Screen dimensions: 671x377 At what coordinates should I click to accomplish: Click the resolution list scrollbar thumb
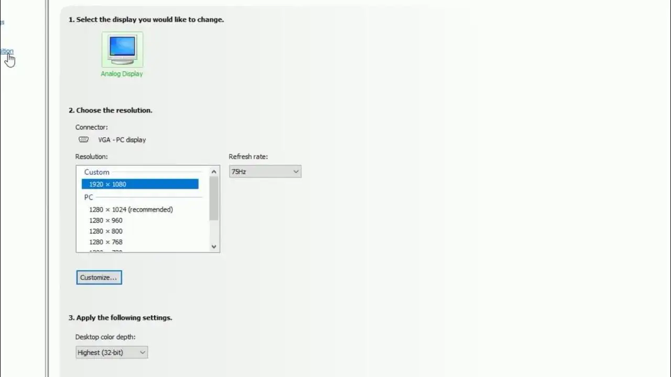coord(214,198)
